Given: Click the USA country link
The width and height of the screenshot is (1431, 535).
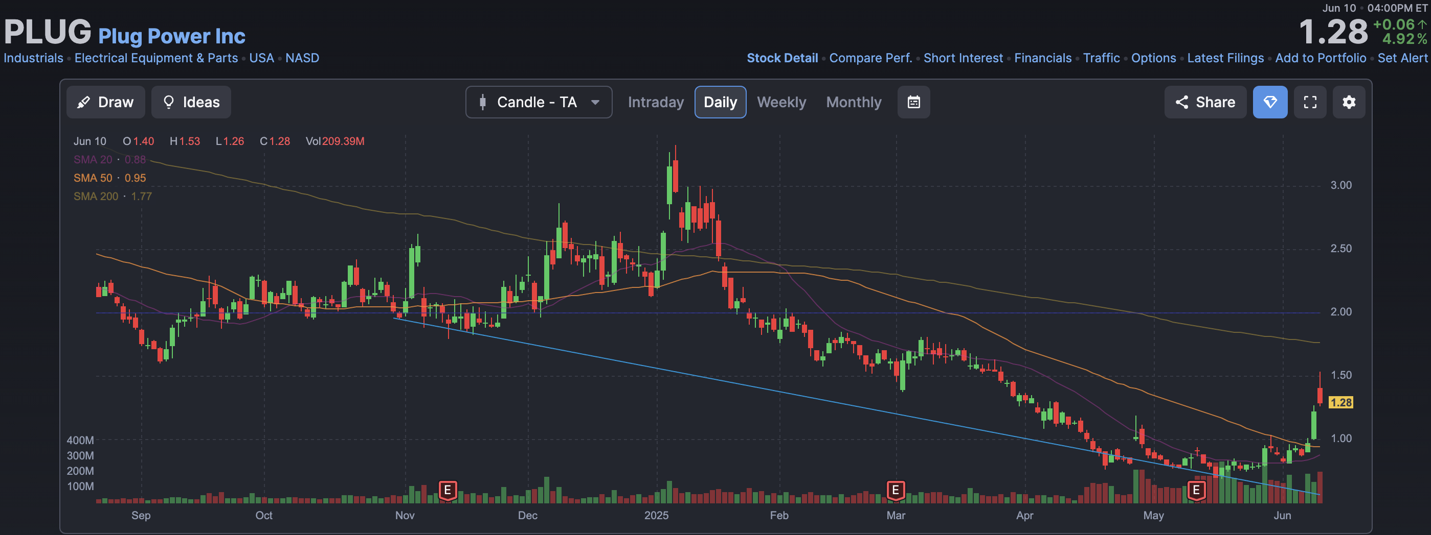Looking at the screenshot, I should pyautogui.click(x=262, y=58).
